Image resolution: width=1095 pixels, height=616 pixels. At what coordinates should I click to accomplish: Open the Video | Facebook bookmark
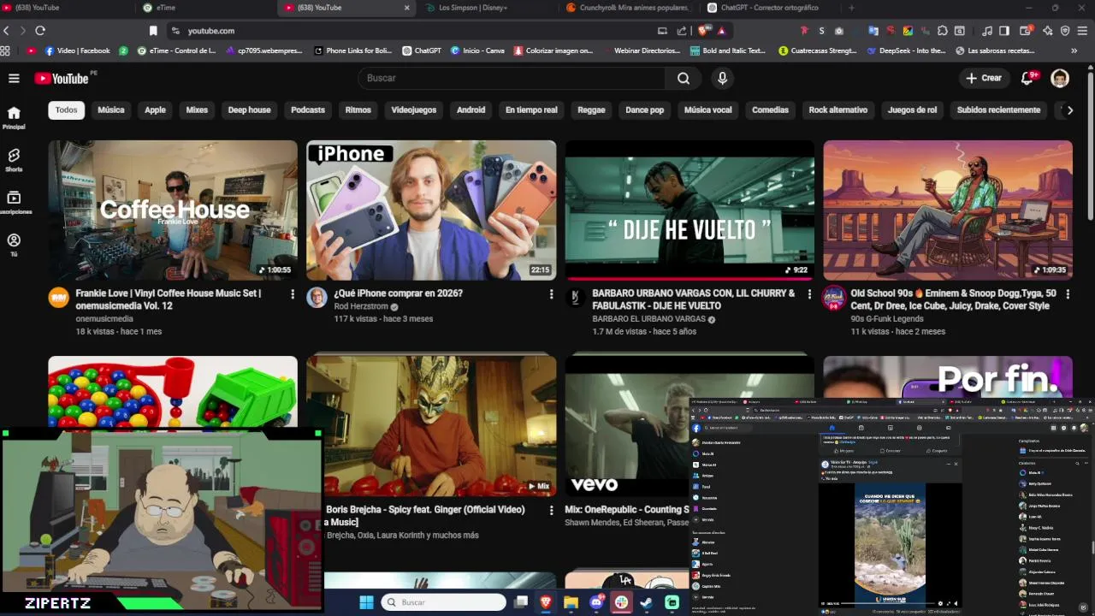pos(77,50)
